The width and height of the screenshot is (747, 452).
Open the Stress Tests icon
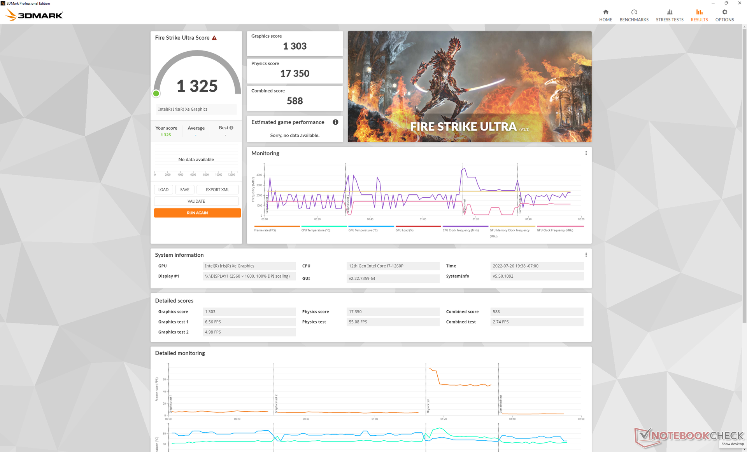coord(669,12)
